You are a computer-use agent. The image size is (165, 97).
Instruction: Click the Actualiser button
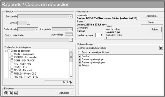pos(64,93)
